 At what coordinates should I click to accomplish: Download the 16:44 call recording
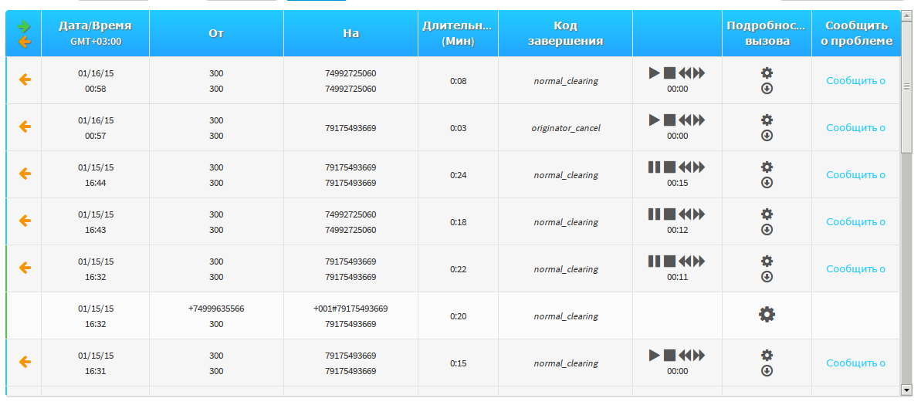767,183
